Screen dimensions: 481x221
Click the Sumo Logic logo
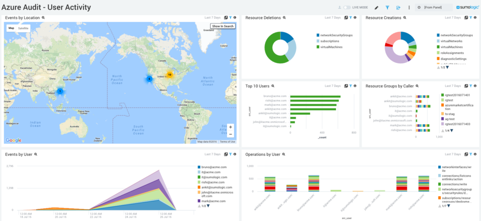468,8
